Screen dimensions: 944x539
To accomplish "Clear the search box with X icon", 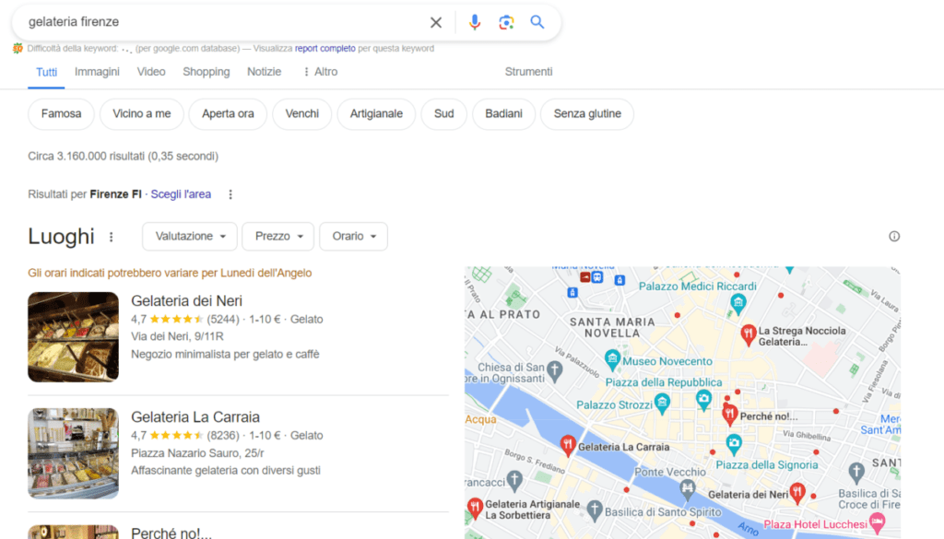I will pyautogui.click(x=436, y=23).
